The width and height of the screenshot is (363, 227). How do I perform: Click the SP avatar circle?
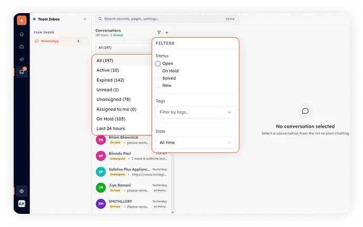[100, 172]
